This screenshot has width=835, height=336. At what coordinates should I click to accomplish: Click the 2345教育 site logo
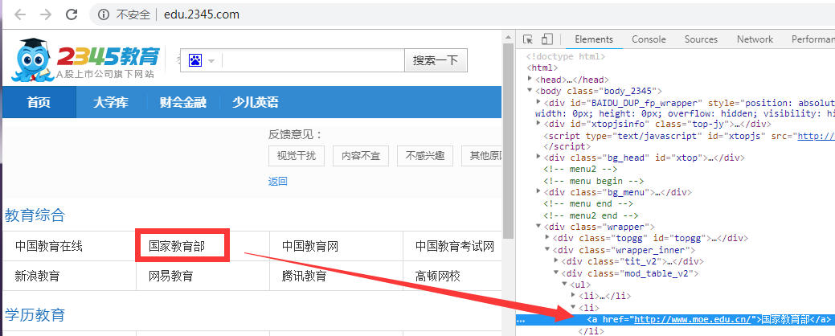click(85, 59)
